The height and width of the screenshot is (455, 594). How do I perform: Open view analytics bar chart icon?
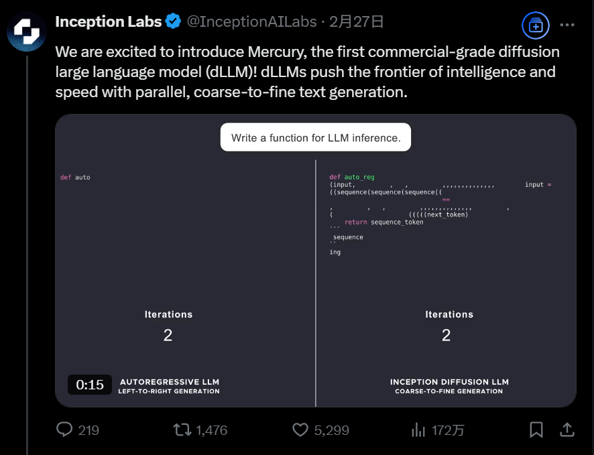coord(418,430)
